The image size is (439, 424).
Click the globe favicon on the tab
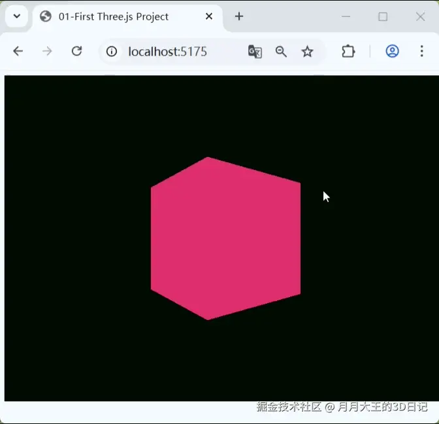coord(46,17)
